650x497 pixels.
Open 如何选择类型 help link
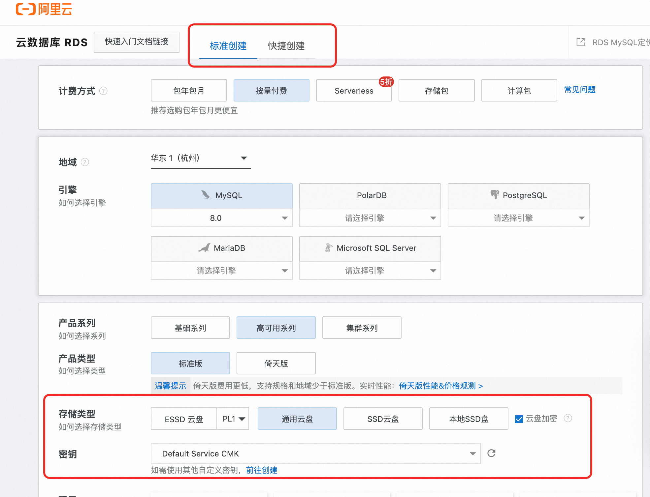82,371
